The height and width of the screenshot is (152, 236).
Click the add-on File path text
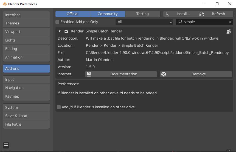point(157,52)
